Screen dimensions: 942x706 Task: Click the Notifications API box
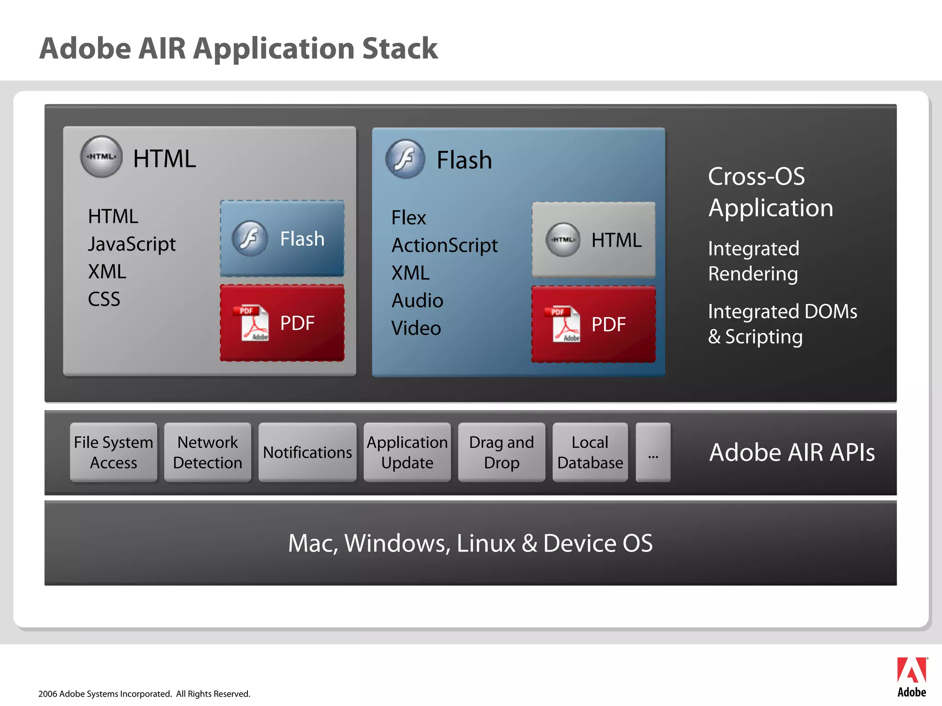pos(307,452)
